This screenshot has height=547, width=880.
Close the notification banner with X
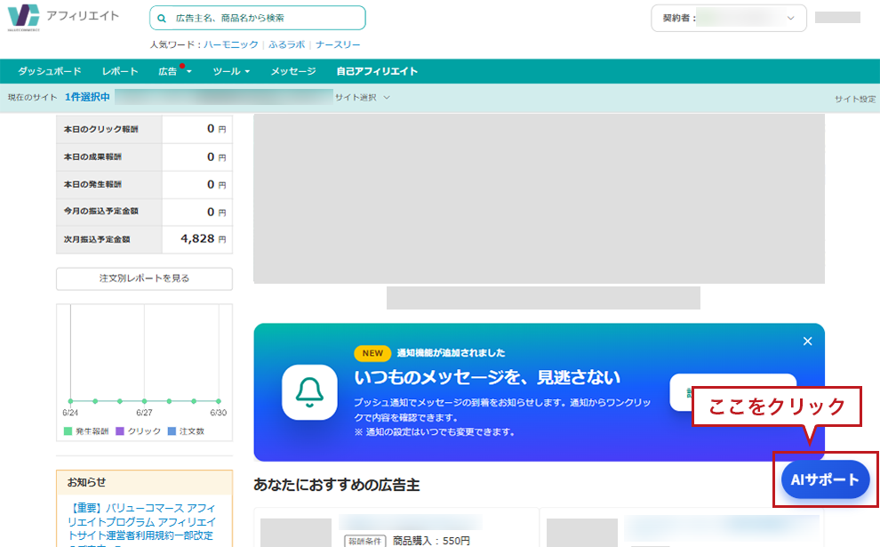pyautogui.click(x=808, y=341)
